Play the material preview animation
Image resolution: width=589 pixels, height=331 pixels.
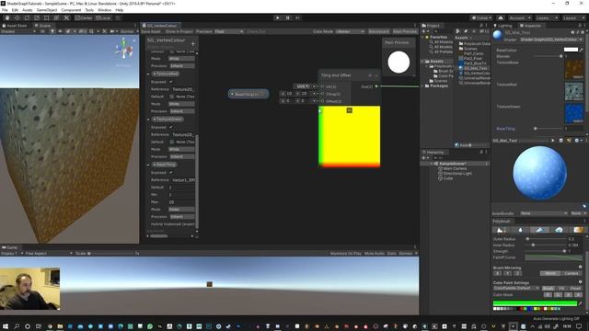click(x=552, y=141)
